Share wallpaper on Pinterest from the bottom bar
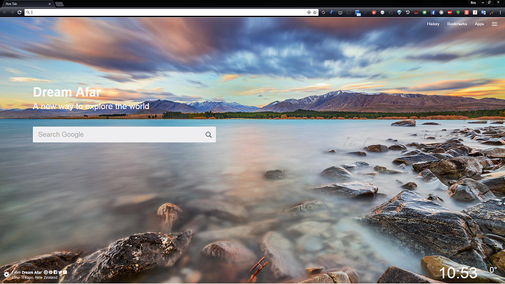This screenshot has width=505, height=284. coord(45,272)
